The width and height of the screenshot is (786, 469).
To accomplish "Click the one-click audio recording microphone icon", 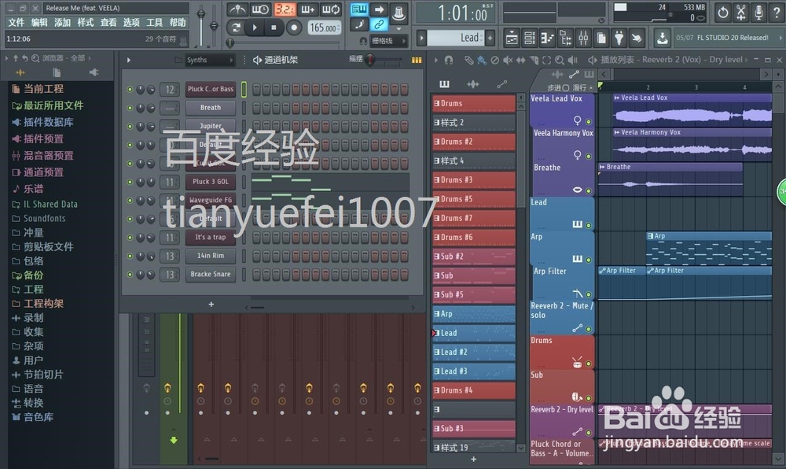I will (759, 13).
